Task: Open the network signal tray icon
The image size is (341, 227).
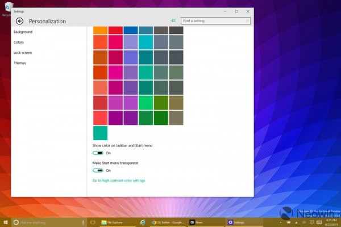Action: pos(296,222)
